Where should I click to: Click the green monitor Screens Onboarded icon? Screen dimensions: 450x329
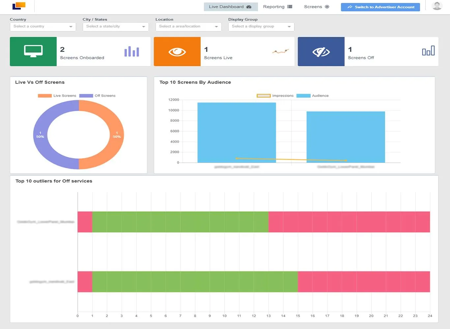pyautogui.click(x=33, y=51)
